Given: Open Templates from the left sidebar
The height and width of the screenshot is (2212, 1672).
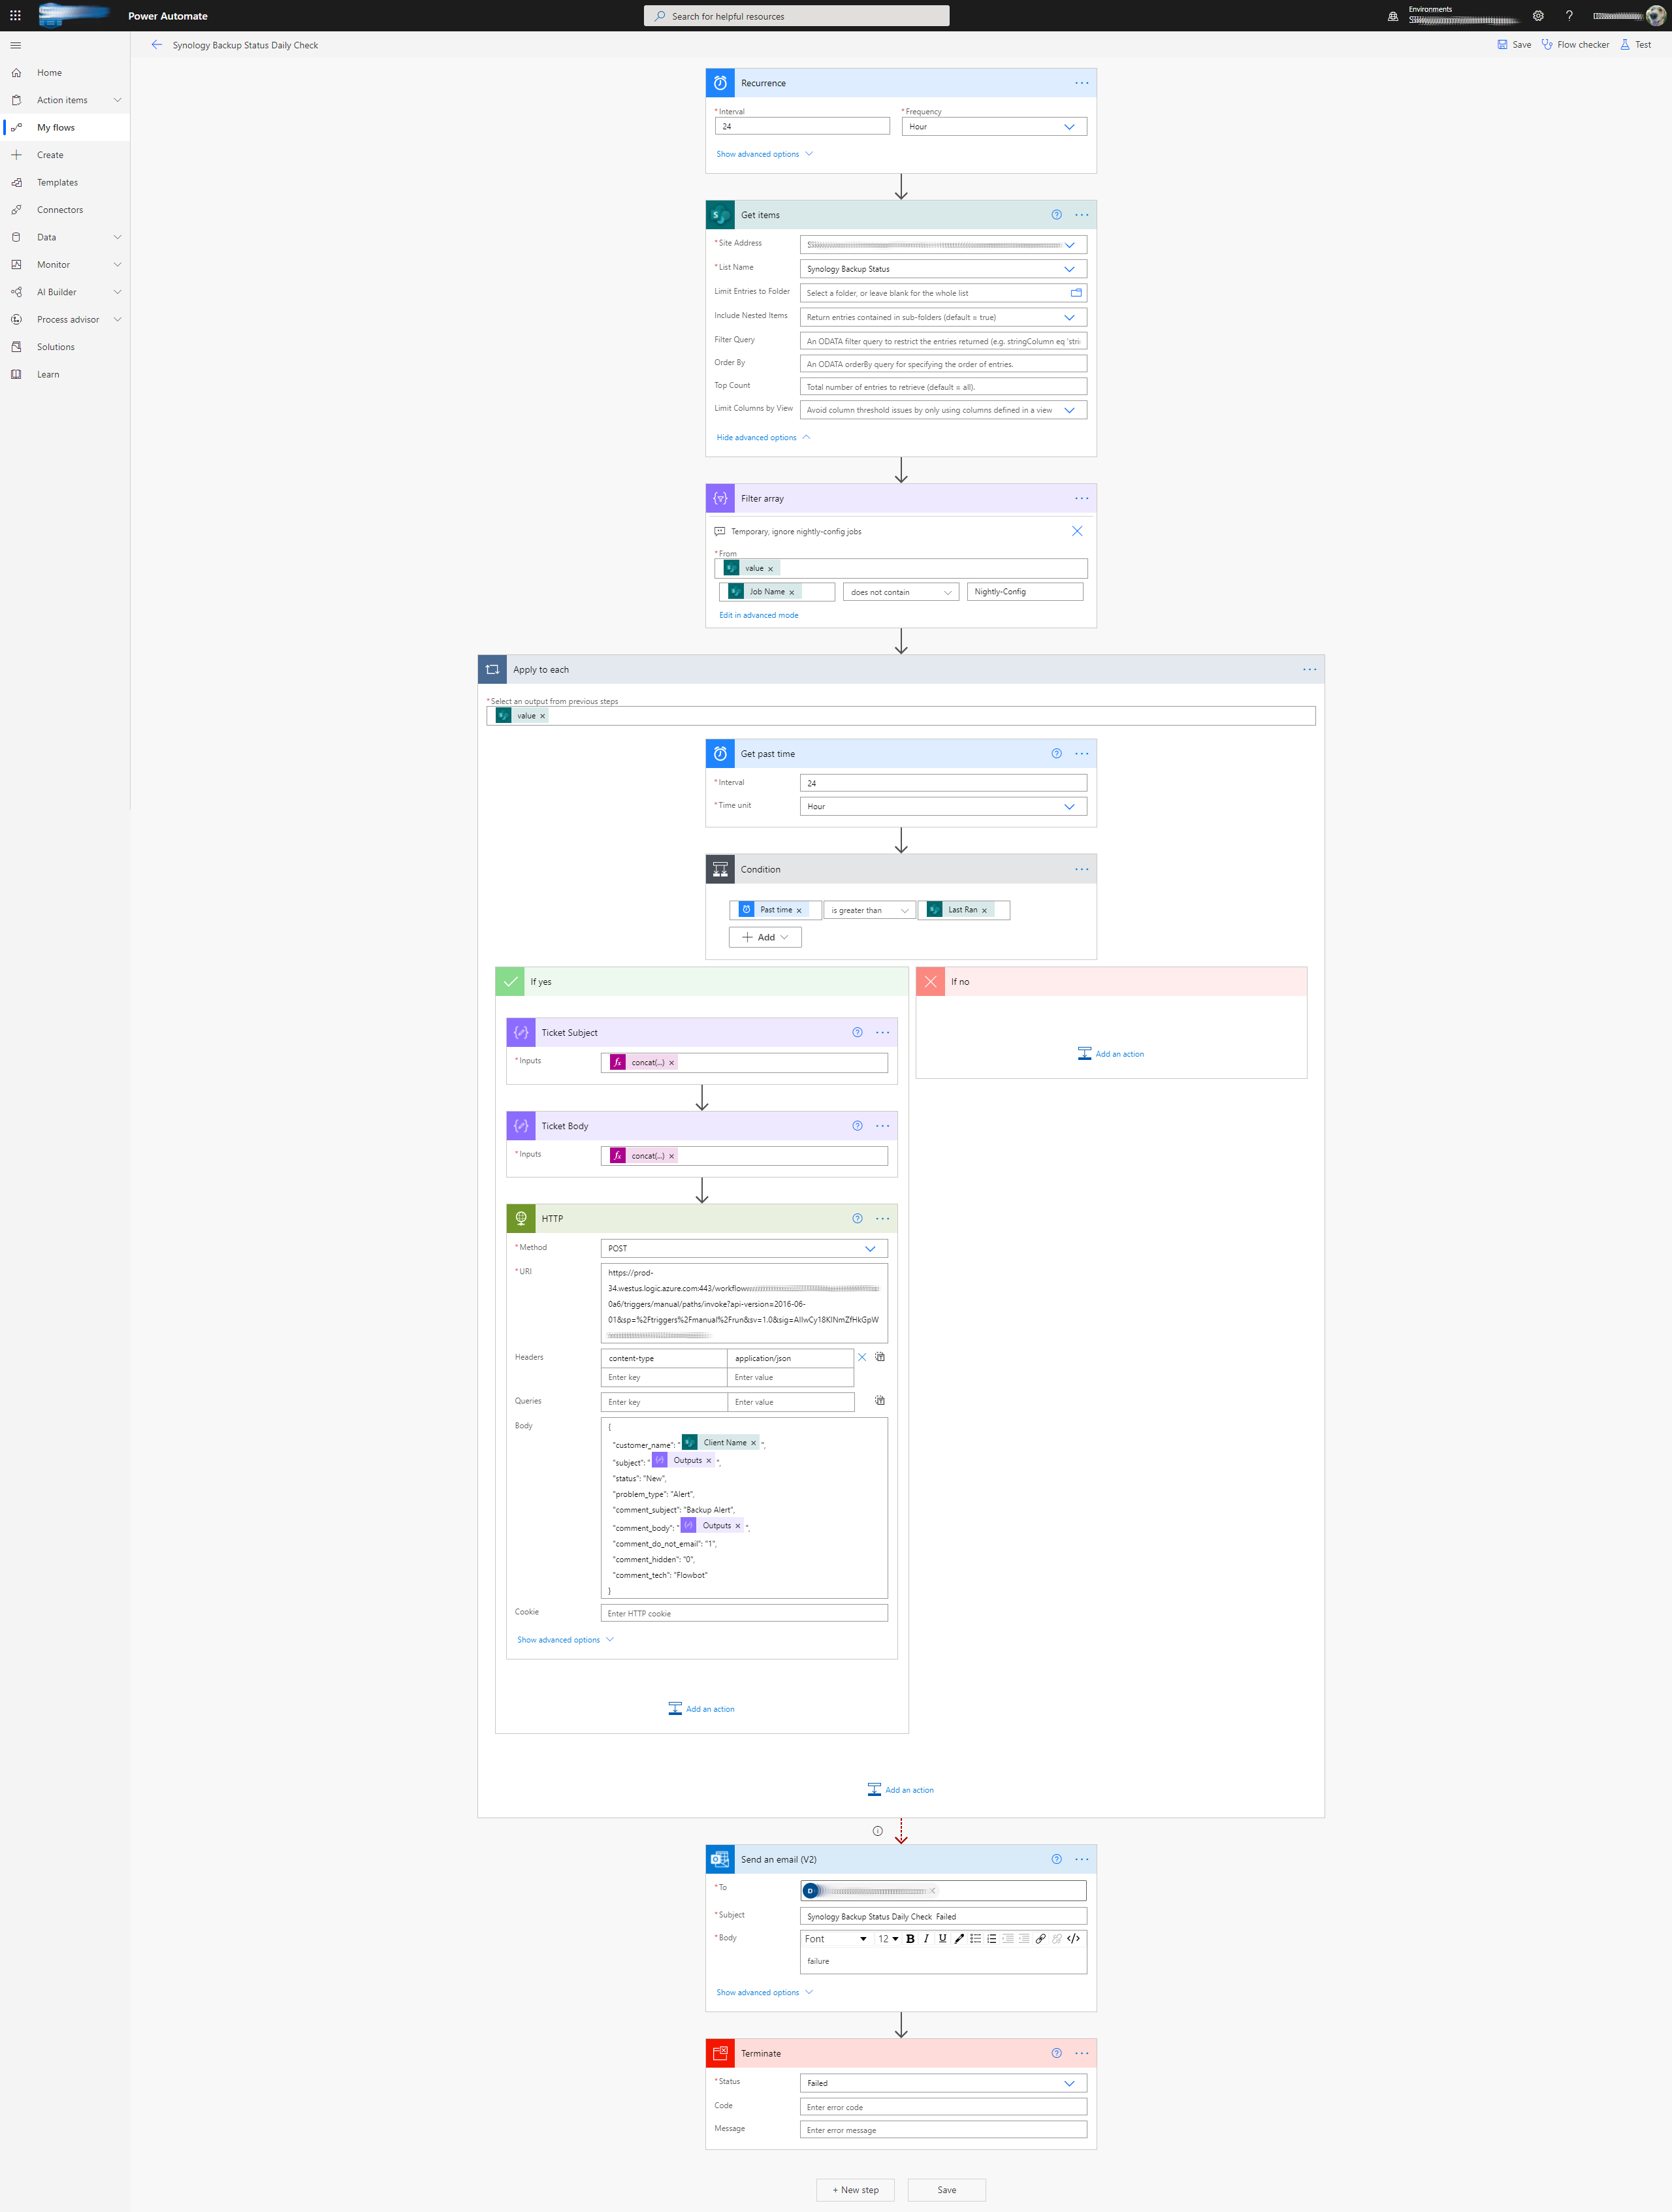Looking at the screenshot, I should point(56,182).
